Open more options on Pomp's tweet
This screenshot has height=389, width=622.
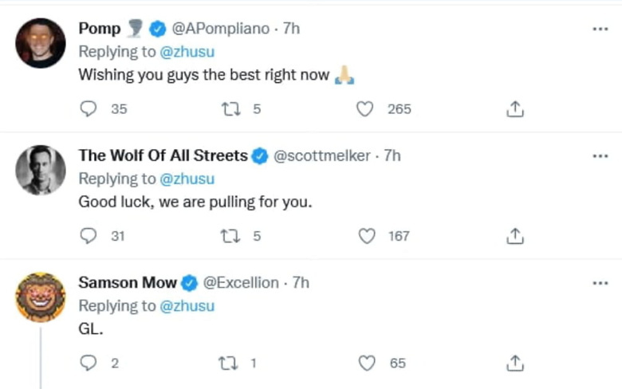[x=600, y=29]
